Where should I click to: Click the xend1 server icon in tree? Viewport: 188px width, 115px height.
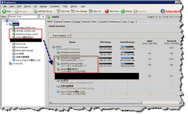tap(11, 24)
